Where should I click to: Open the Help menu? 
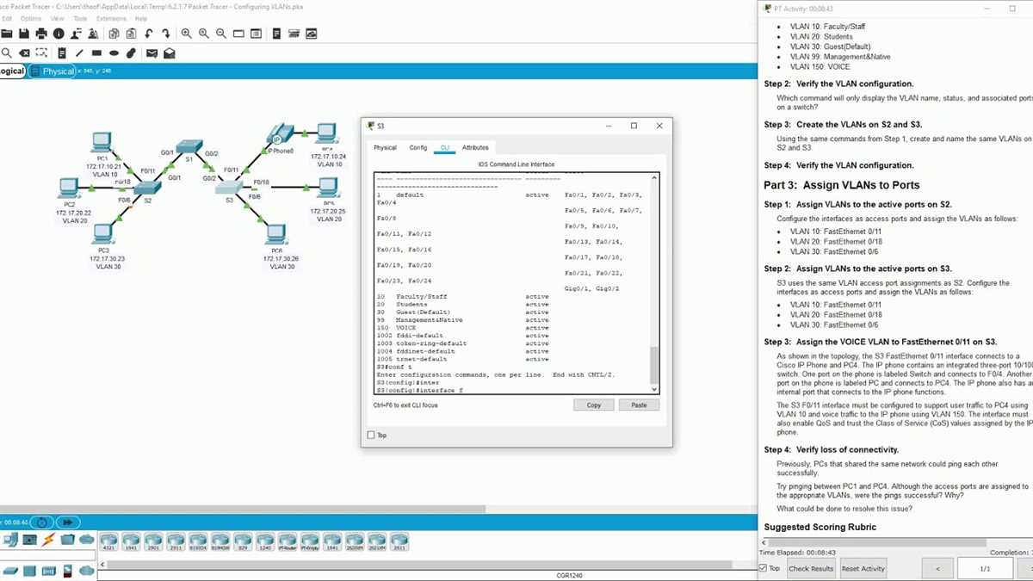pos(141,18)
